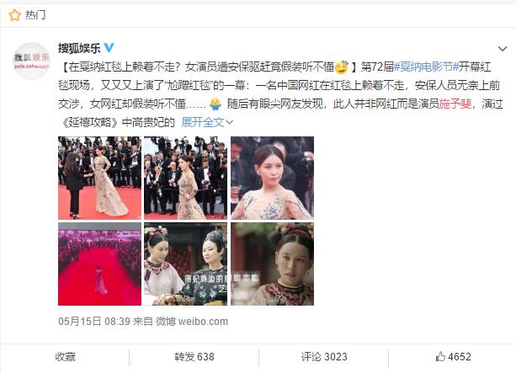This screenshot has height=373, width=516.
Task: Open the 施予斐 name link
Action: 455,104
